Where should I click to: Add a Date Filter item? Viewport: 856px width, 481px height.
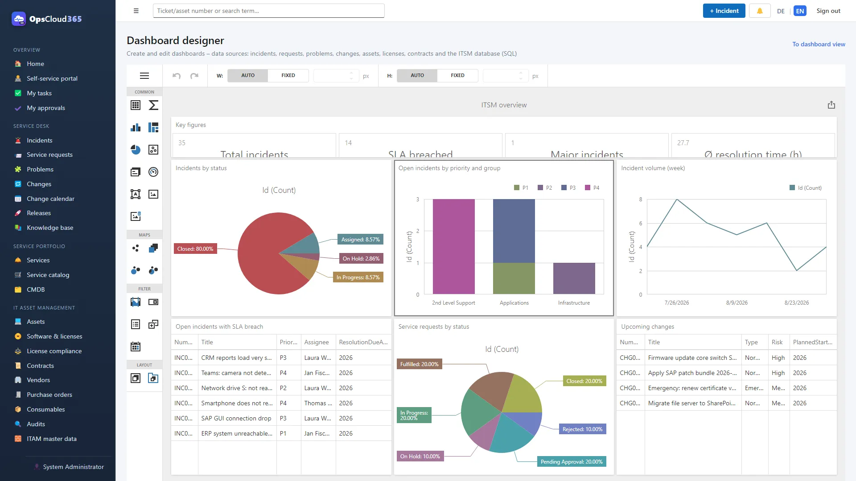point(136,347)
